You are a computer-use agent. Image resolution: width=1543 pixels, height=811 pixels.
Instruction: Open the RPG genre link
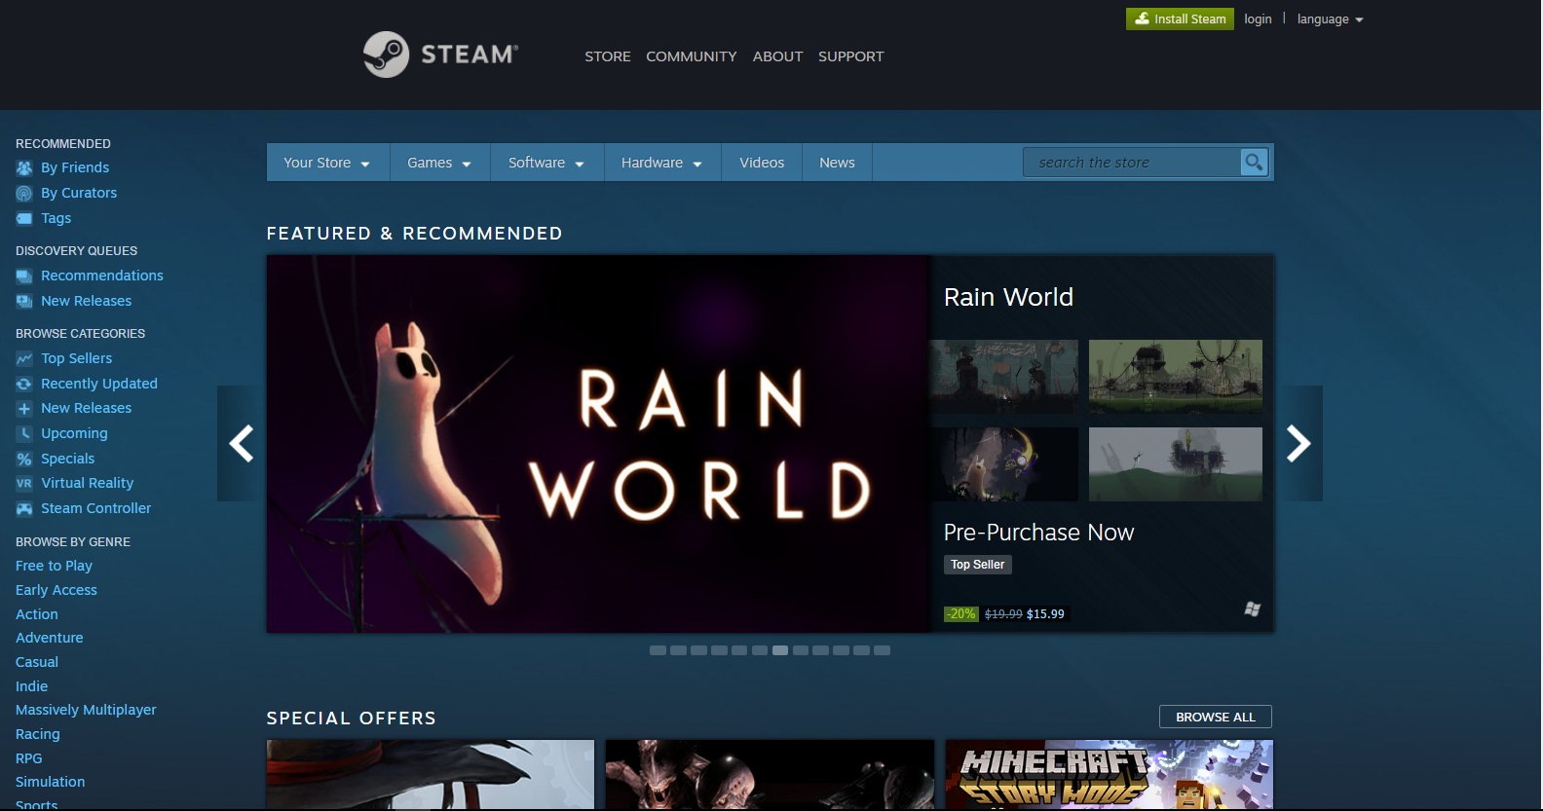click(x=29, y=758)
